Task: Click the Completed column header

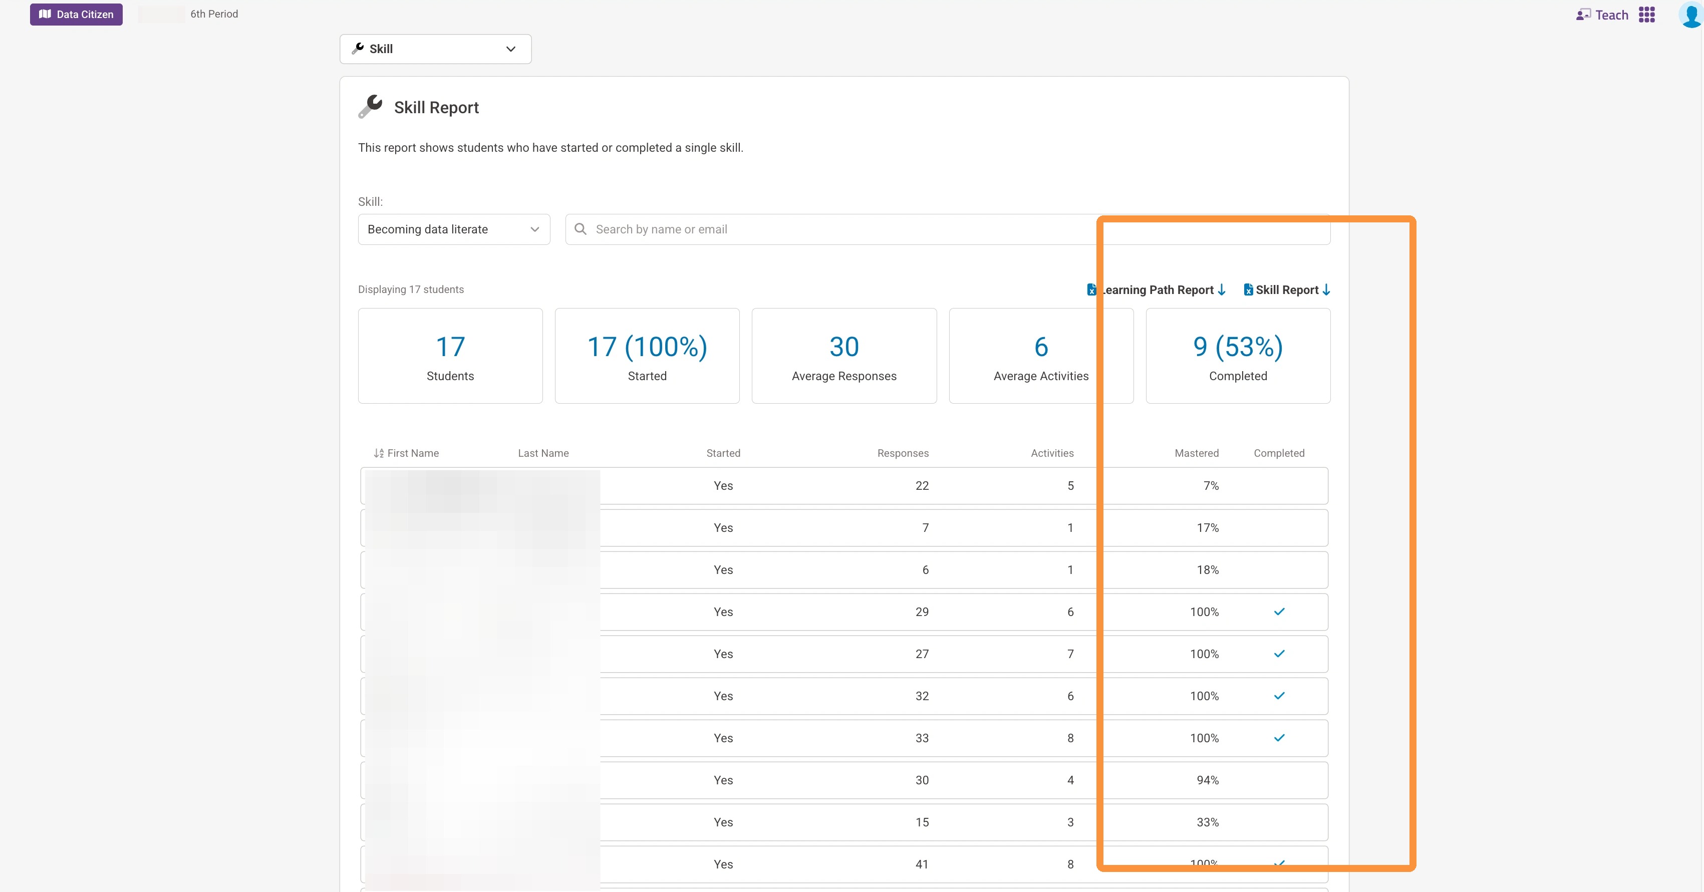Action: tap(1279, 453)
